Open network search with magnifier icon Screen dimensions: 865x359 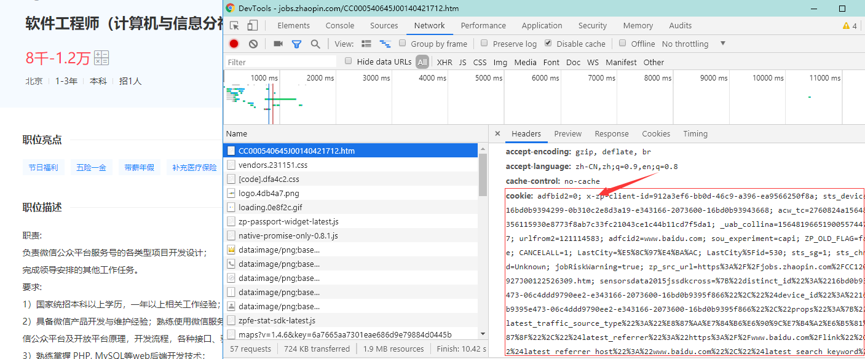coord(315,44)
